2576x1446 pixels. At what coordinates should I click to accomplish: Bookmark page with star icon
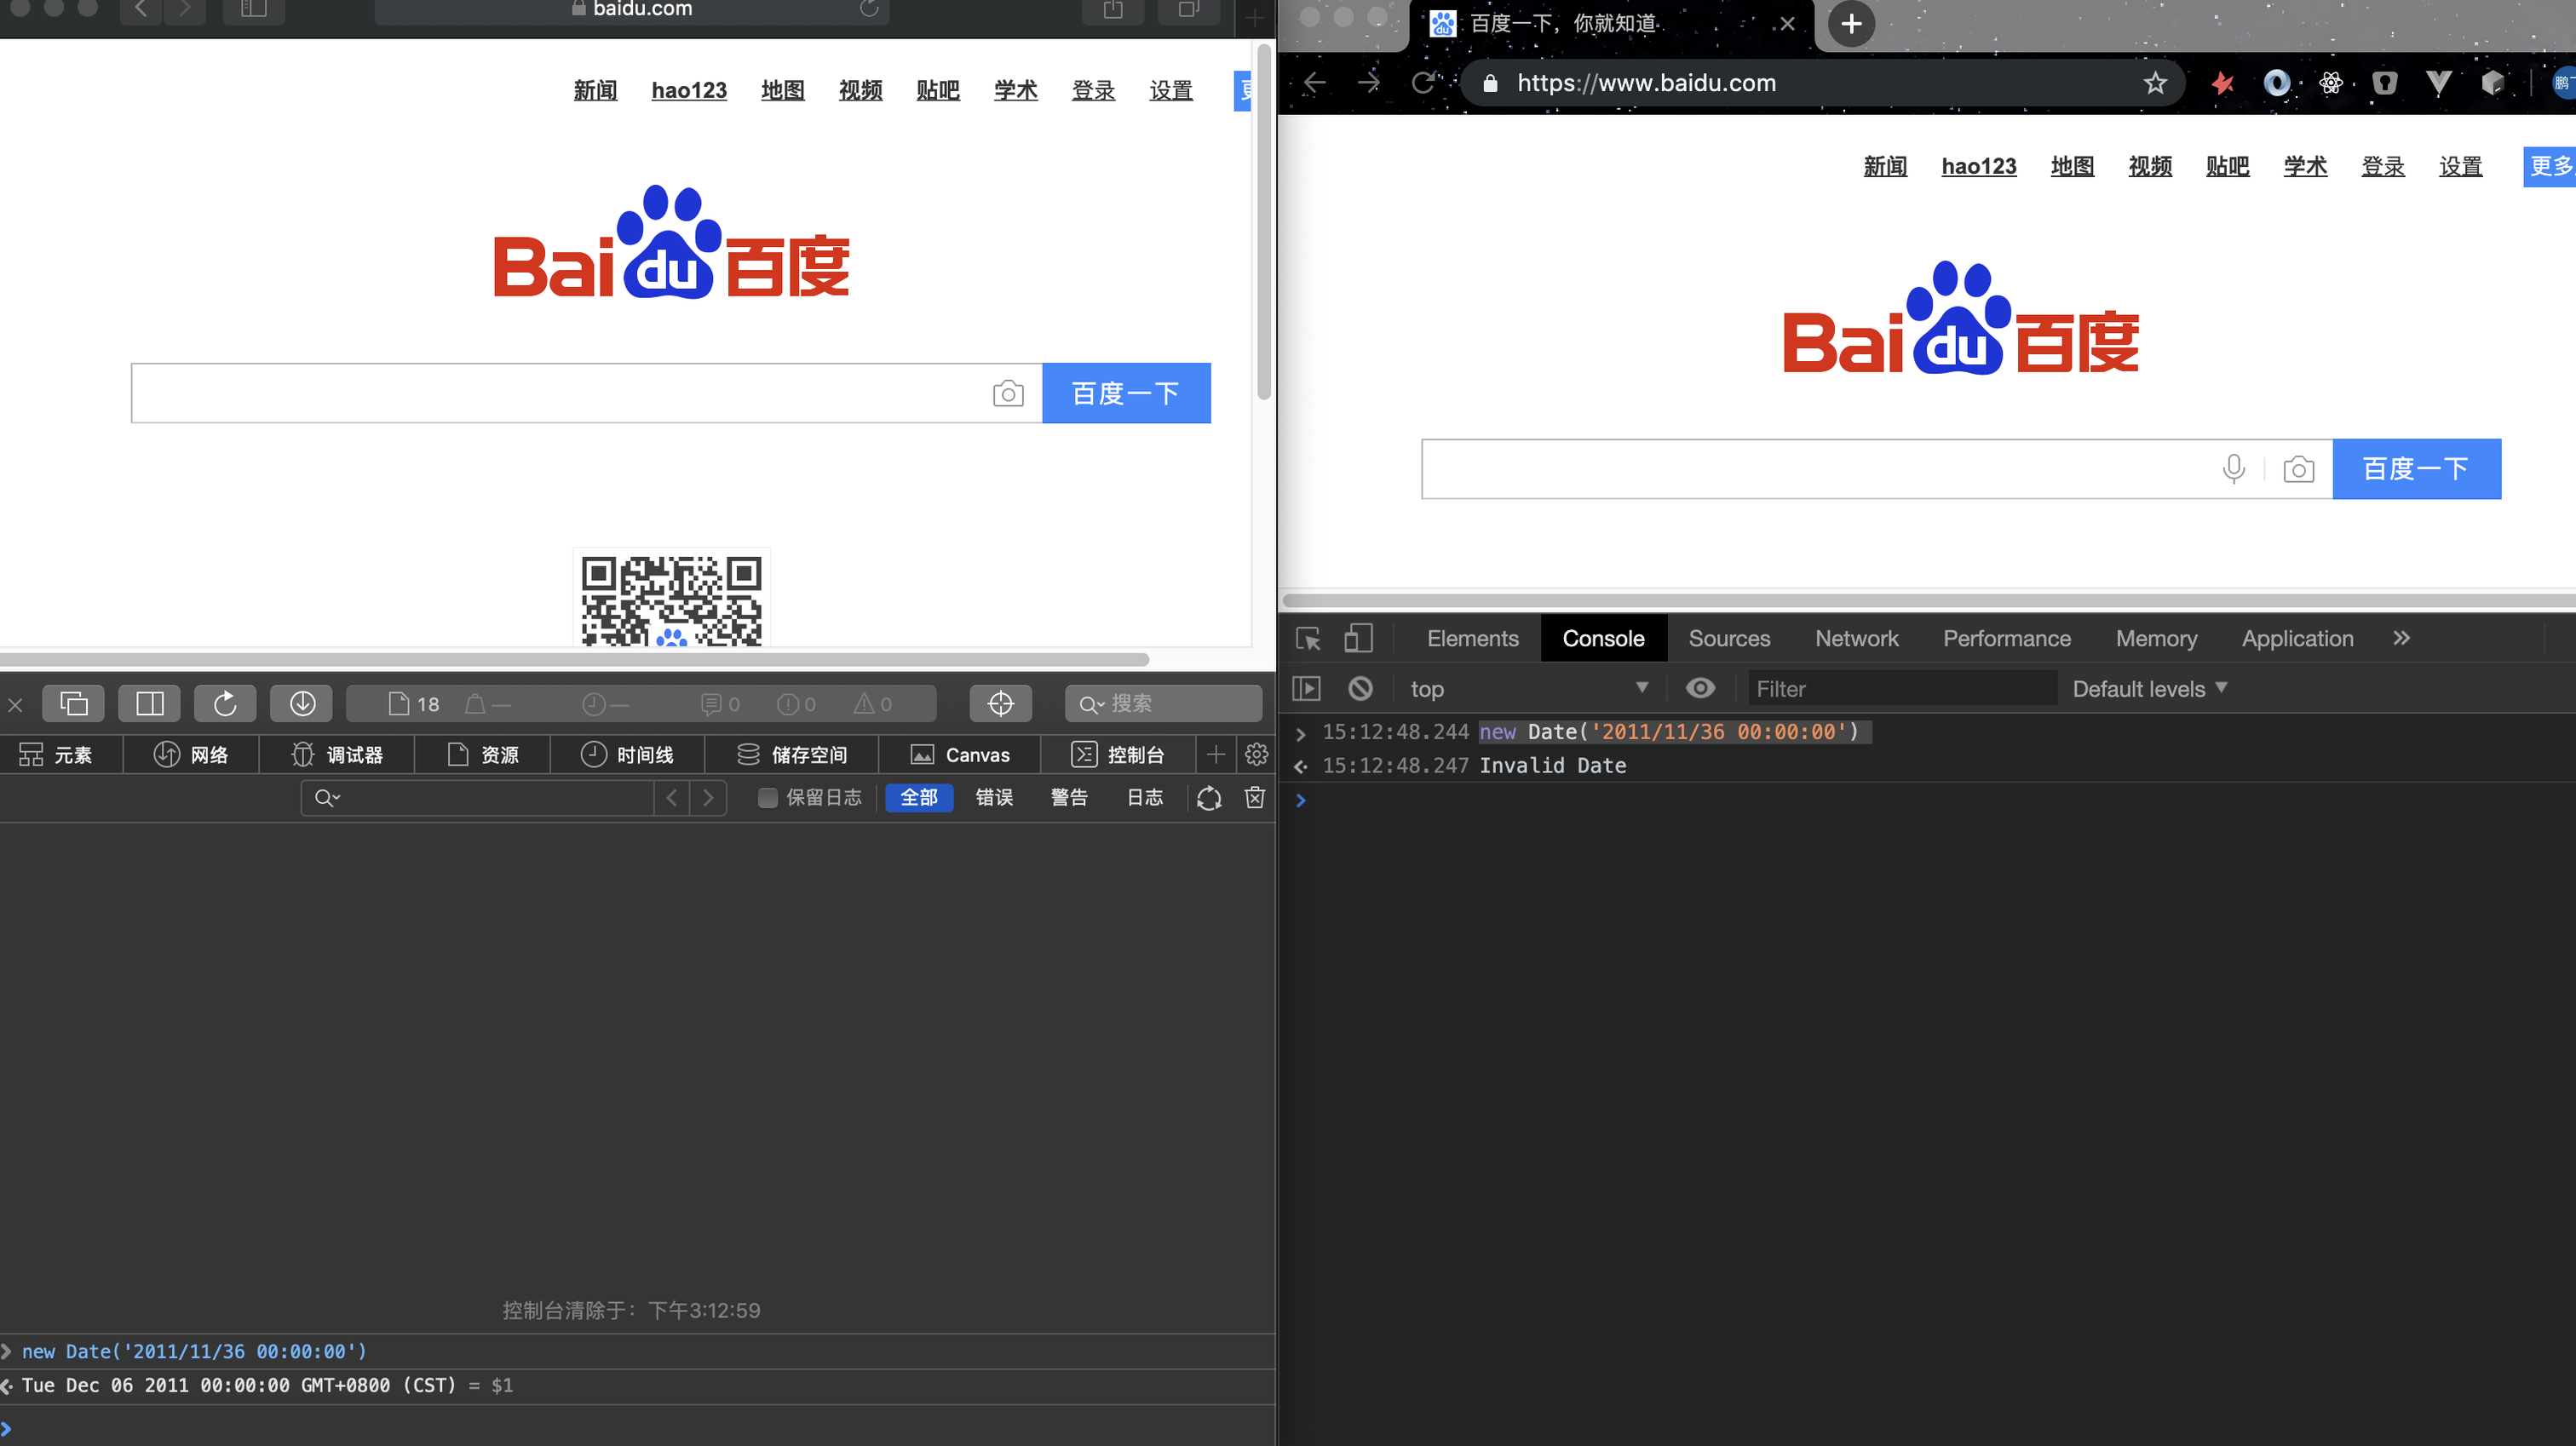tap(2155, 83)
